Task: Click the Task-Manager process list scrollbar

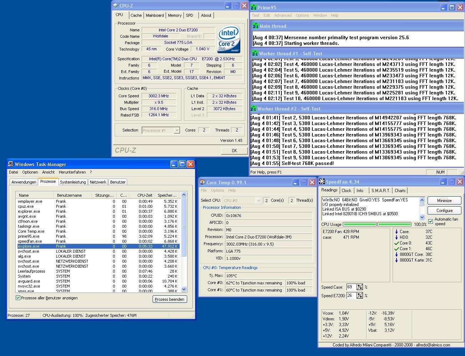Action: [x=184, y=242]
